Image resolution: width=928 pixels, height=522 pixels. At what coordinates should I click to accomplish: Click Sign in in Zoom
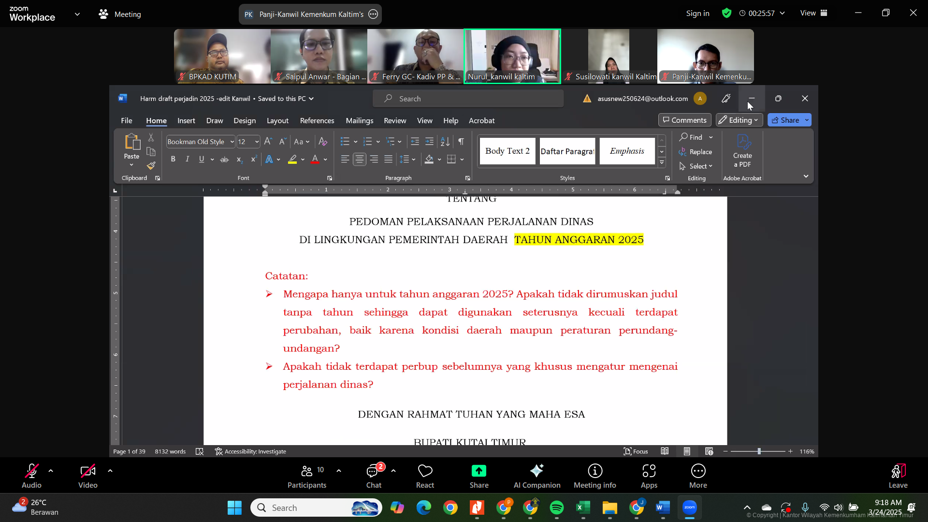point(698,13)
